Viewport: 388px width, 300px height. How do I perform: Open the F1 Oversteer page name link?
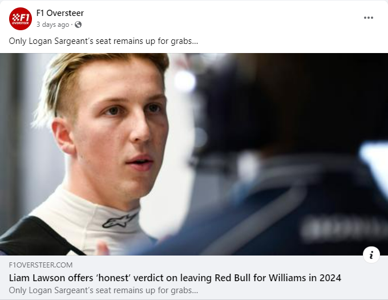click(60, 13)
